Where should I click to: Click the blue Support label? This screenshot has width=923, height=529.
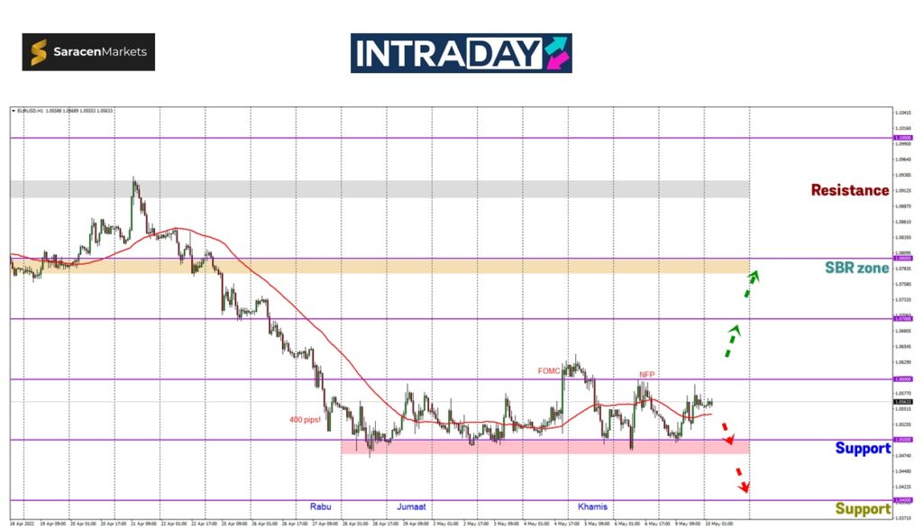pyautogui.click(x=862, y=448)
